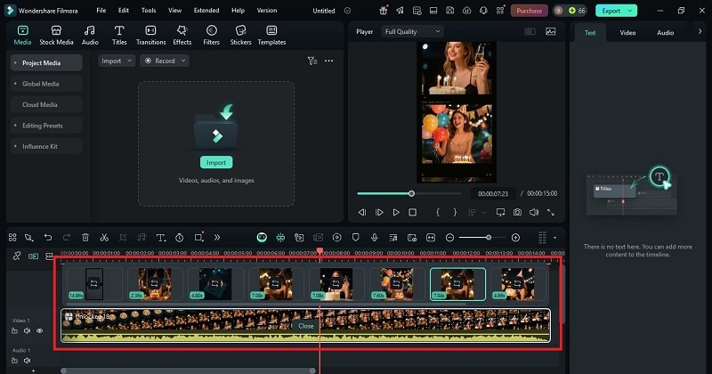Zoom in the timeline with the plus icon

tap(515, 237)
